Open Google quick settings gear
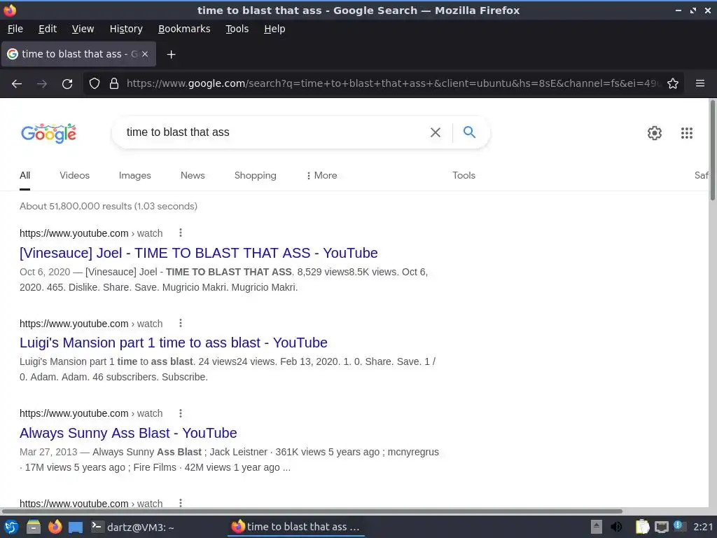This screenshot has height=538, width=717. coord(655,132)
